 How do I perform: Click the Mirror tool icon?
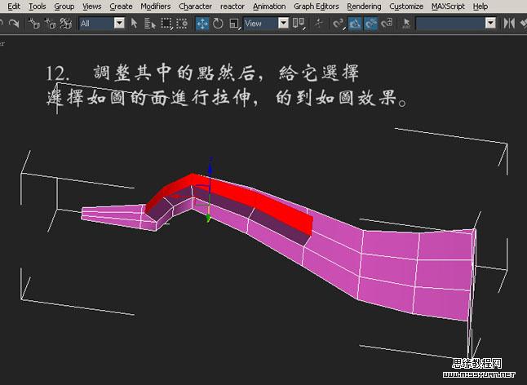tap(509, 23)
